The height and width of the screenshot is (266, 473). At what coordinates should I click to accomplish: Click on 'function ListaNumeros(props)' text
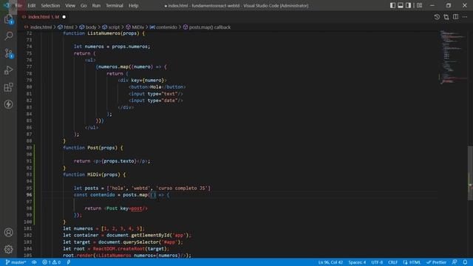101,33
